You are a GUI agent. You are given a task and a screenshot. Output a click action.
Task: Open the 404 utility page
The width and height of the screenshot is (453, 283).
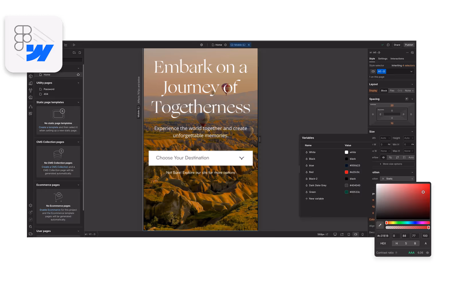[x=46, y=94]
